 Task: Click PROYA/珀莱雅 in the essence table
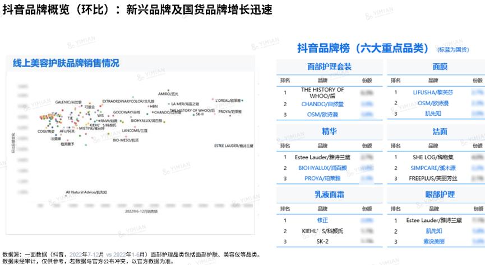pyautogui.click(x=322, y=178)
